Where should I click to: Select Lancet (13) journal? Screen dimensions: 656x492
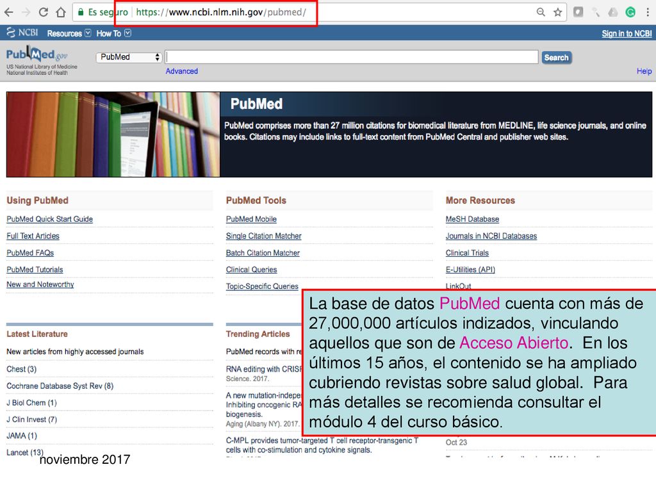pyautogui.click(x=25, y=452)
